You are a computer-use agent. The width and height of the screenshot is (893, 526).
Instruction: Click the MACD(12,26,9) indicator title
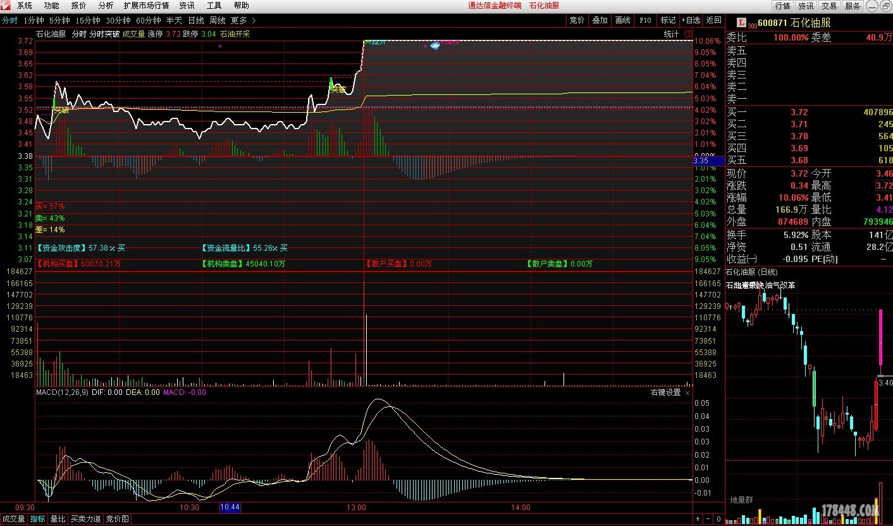click(x=61, y=392)
